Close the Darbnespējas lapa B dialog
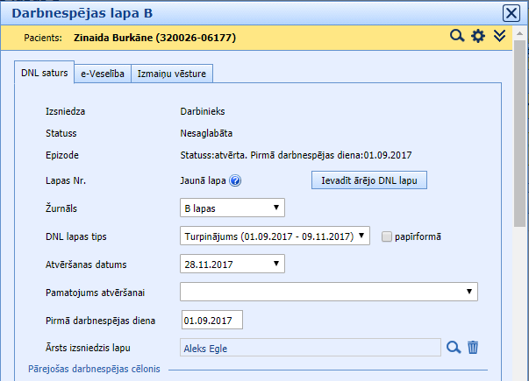Screen dimensions: 529x381 coord(511,13)
